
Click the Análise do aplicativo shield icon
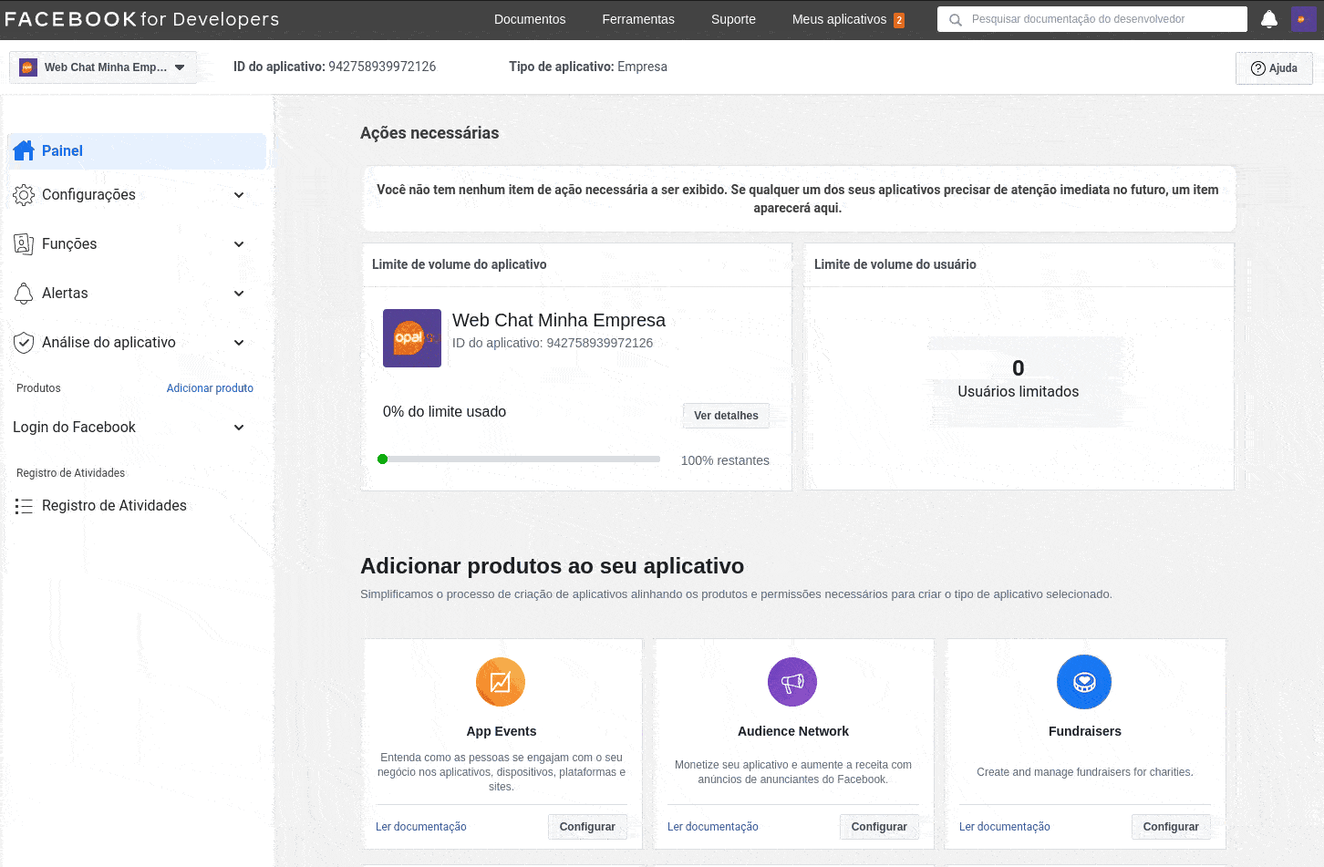[24, 342]
